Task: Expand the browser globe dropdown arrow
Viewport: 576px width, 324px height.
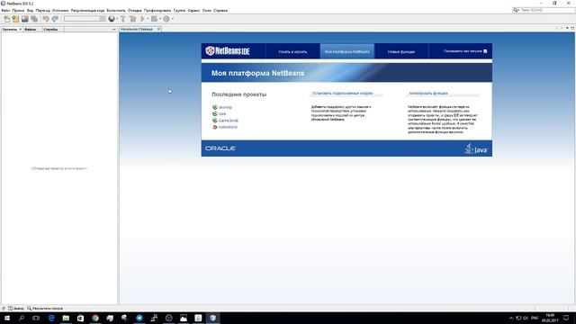Action: [x=117, y=19]
